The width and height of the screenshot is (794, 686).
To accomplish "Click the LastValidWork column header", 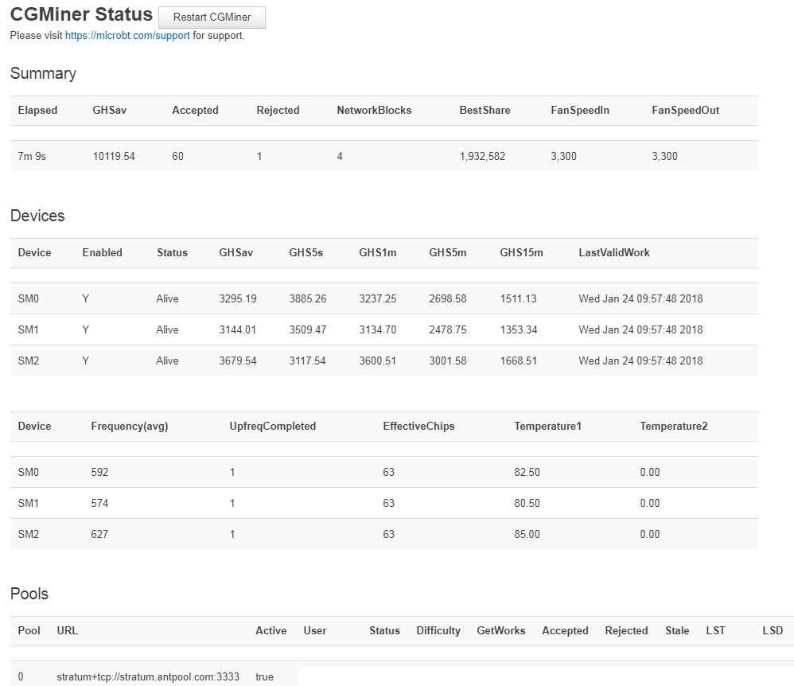I will tap(613, 252).
